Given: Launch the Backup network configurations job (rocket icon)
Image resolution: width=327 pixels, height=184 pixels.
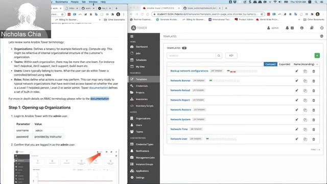Looking at the screenshot, I should 296,71.
